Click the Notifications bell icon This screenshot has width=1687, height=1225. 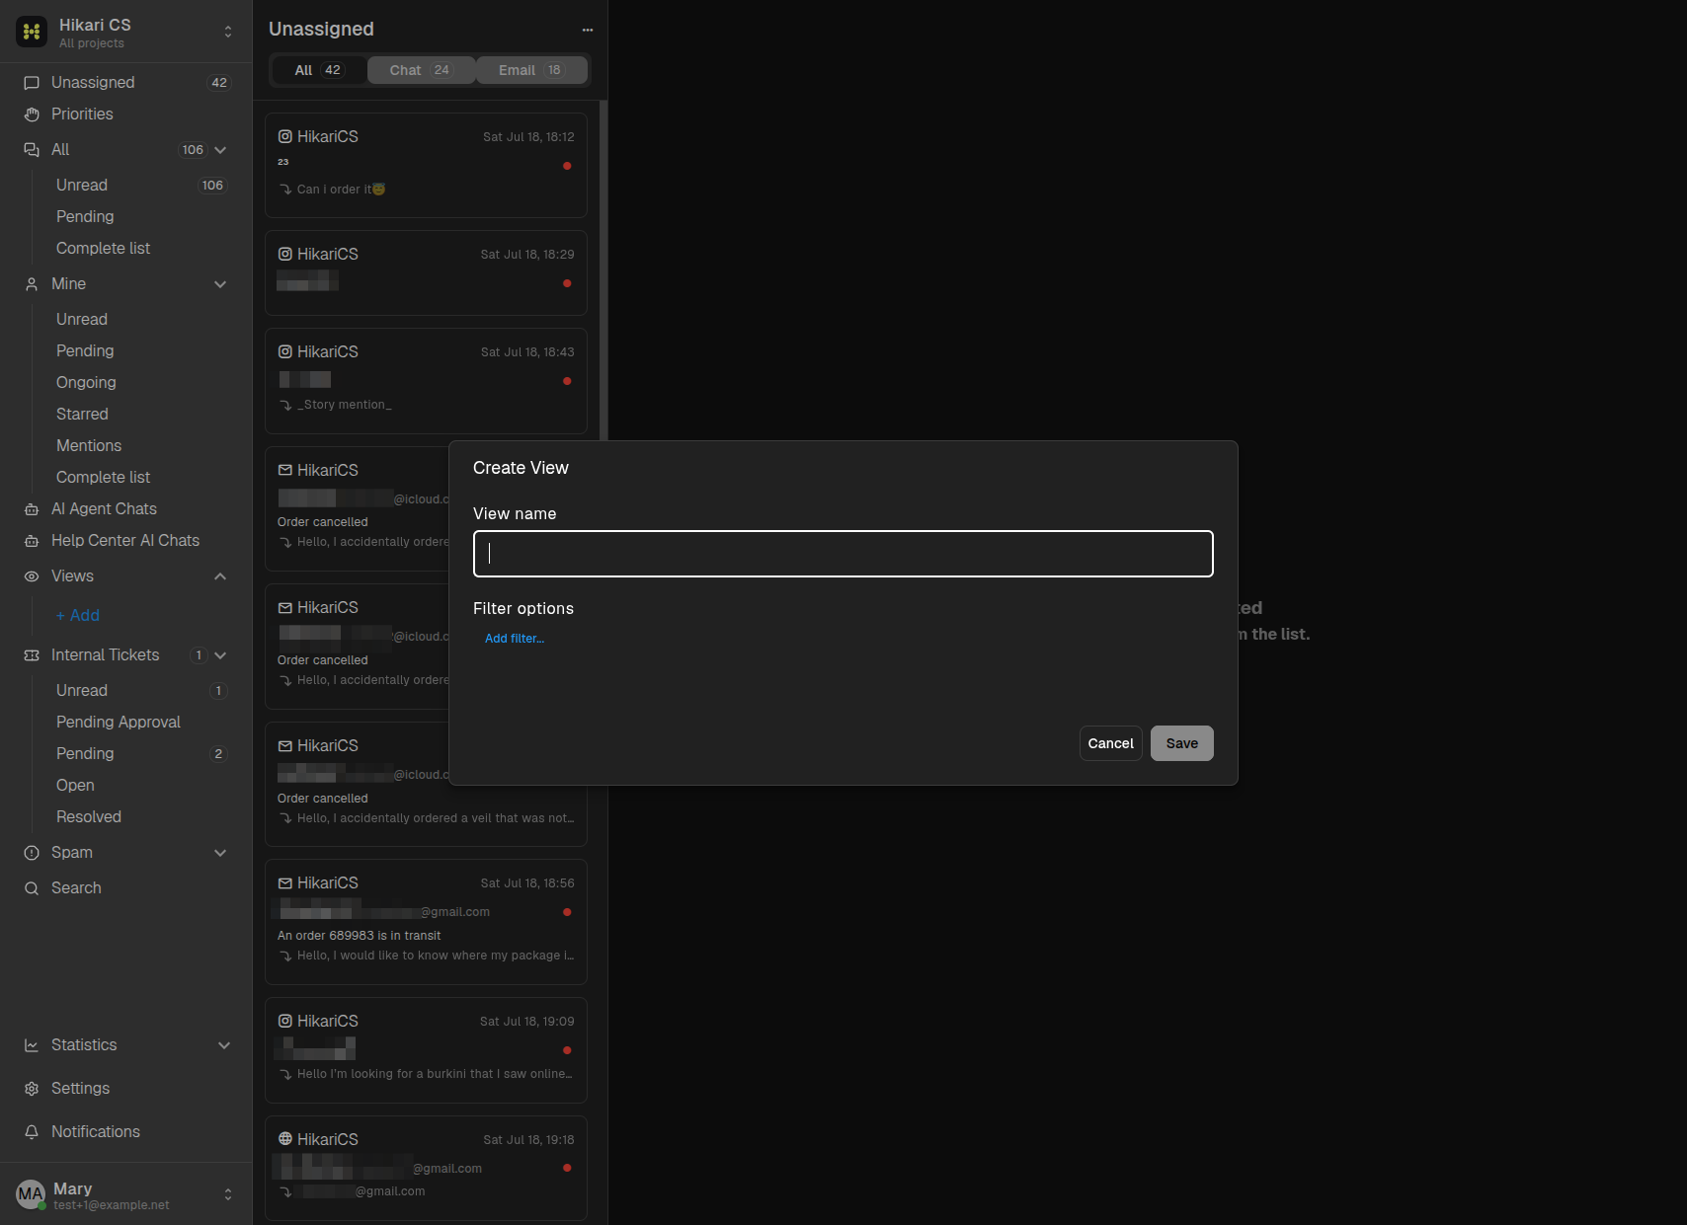(x=32, y=1132)
